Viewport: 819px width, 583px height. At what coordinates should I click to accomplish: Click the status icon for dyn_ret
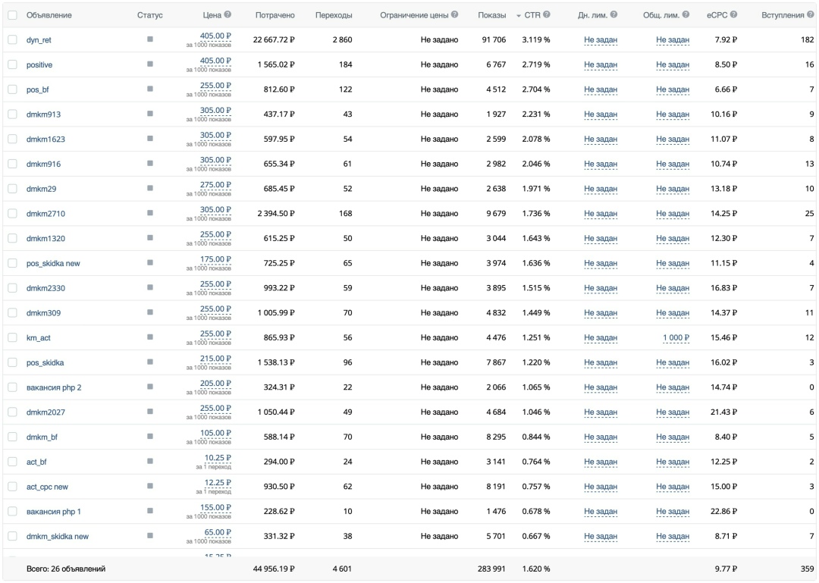150,39
